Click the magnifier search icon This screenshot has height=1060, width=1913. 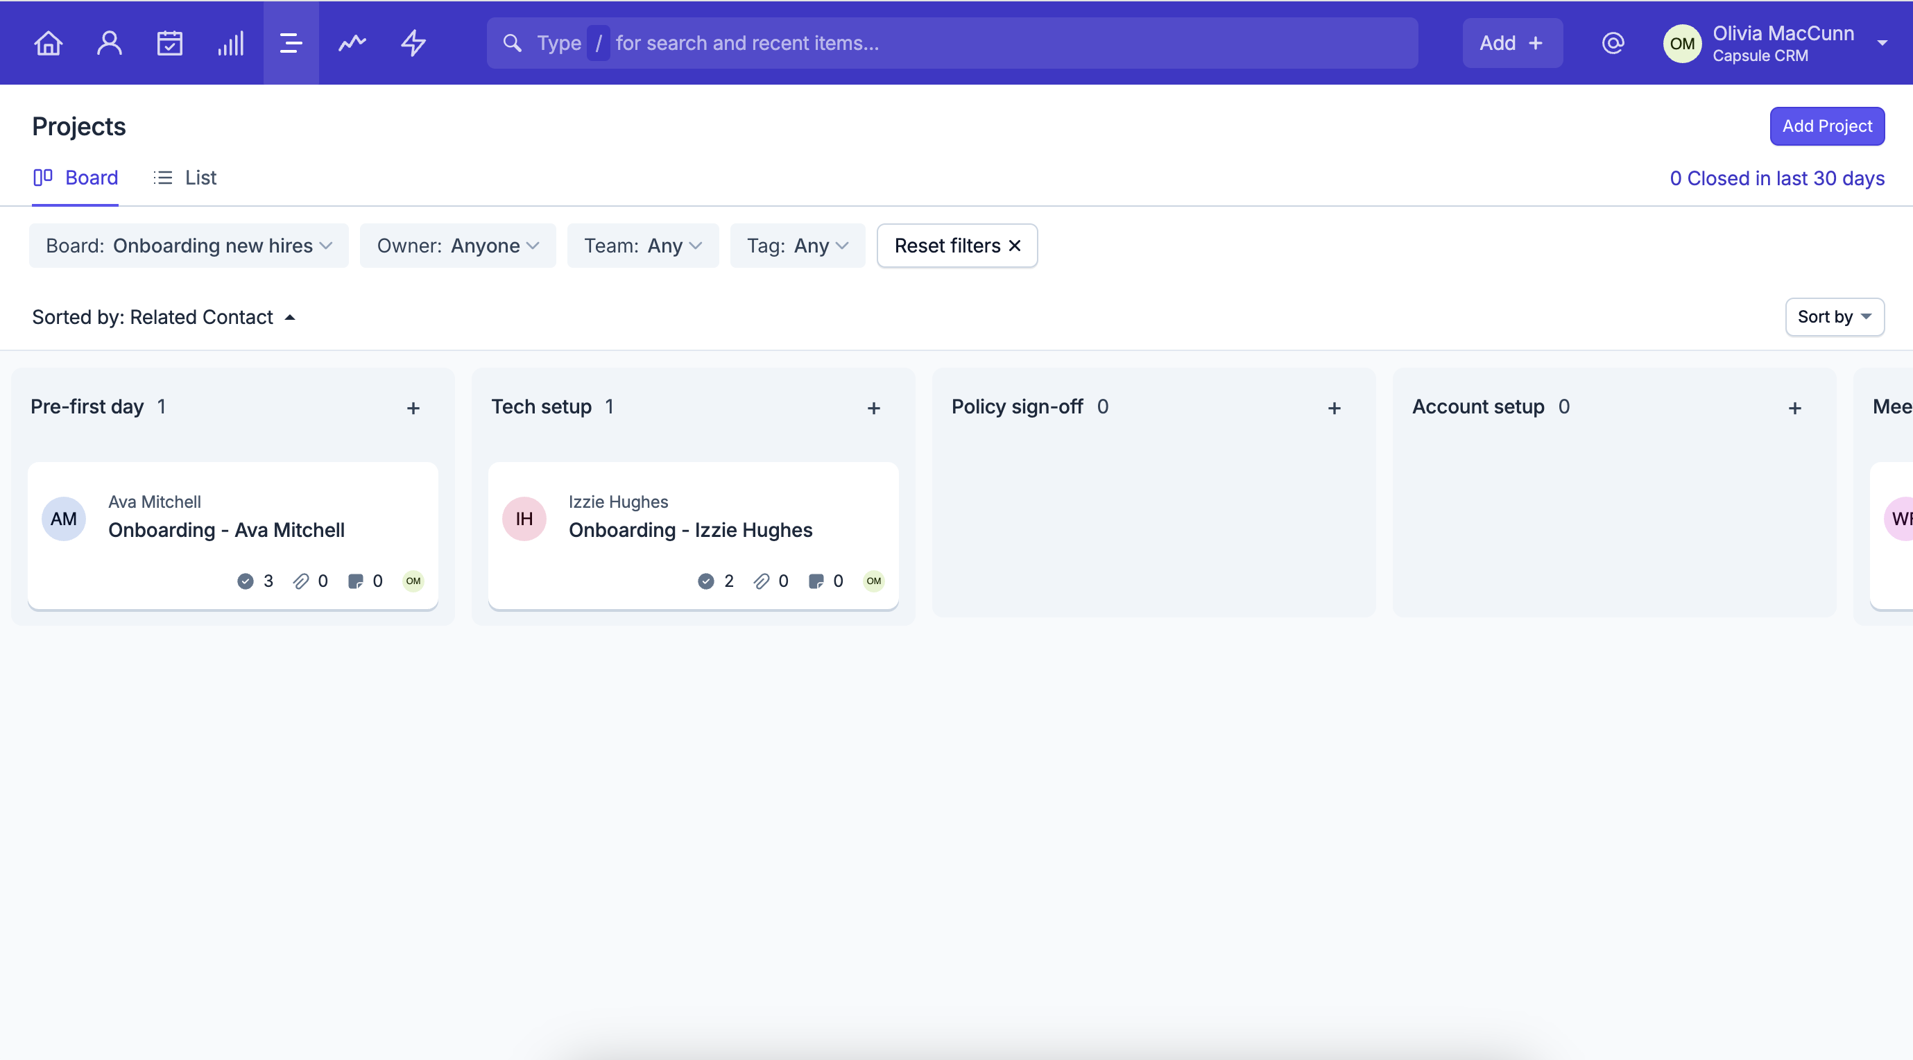point(513,43)
